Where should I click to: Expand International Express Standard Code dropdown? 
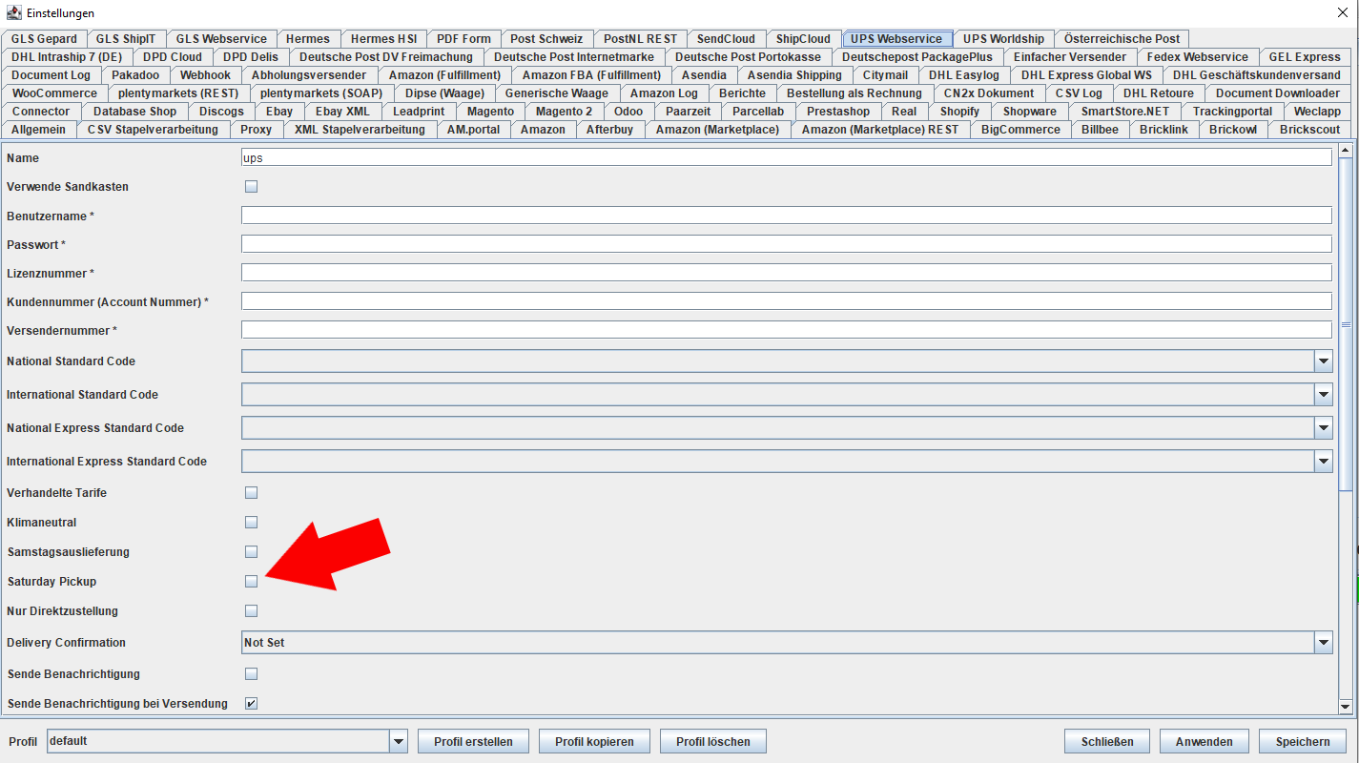pos(1323,462)
